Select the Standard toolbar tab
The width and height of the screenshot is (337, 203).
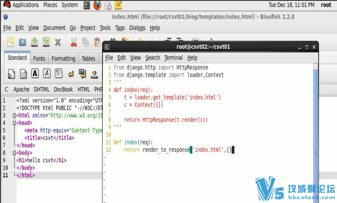pos(17,58)
